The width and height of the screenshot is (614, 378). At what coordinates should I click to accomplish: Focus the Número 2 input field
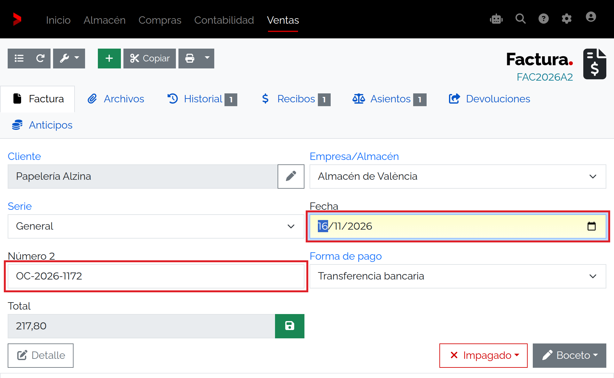(x=156, y=276)
